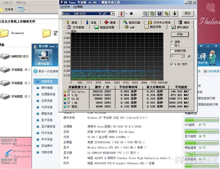Image resolution: width=220 pixels, height=169 pixels.
Task: Click the short stroke size input field
Action: pos(176,56)
